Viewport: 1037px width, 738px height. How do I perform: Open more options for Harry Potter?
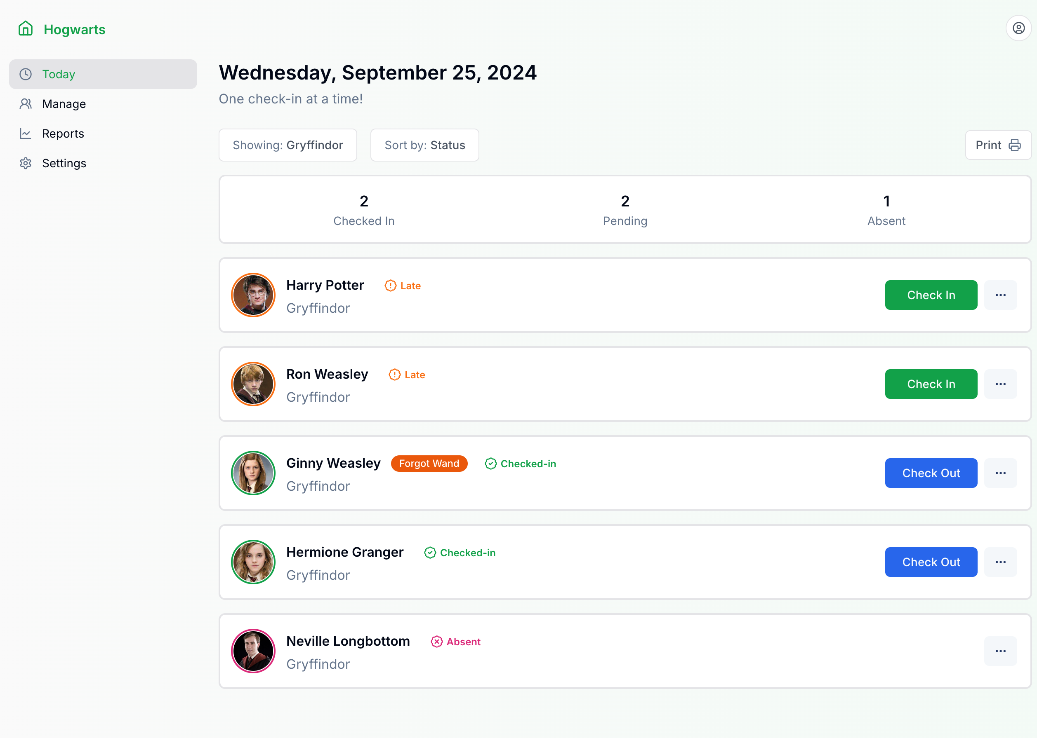[x=1000, y=295]
